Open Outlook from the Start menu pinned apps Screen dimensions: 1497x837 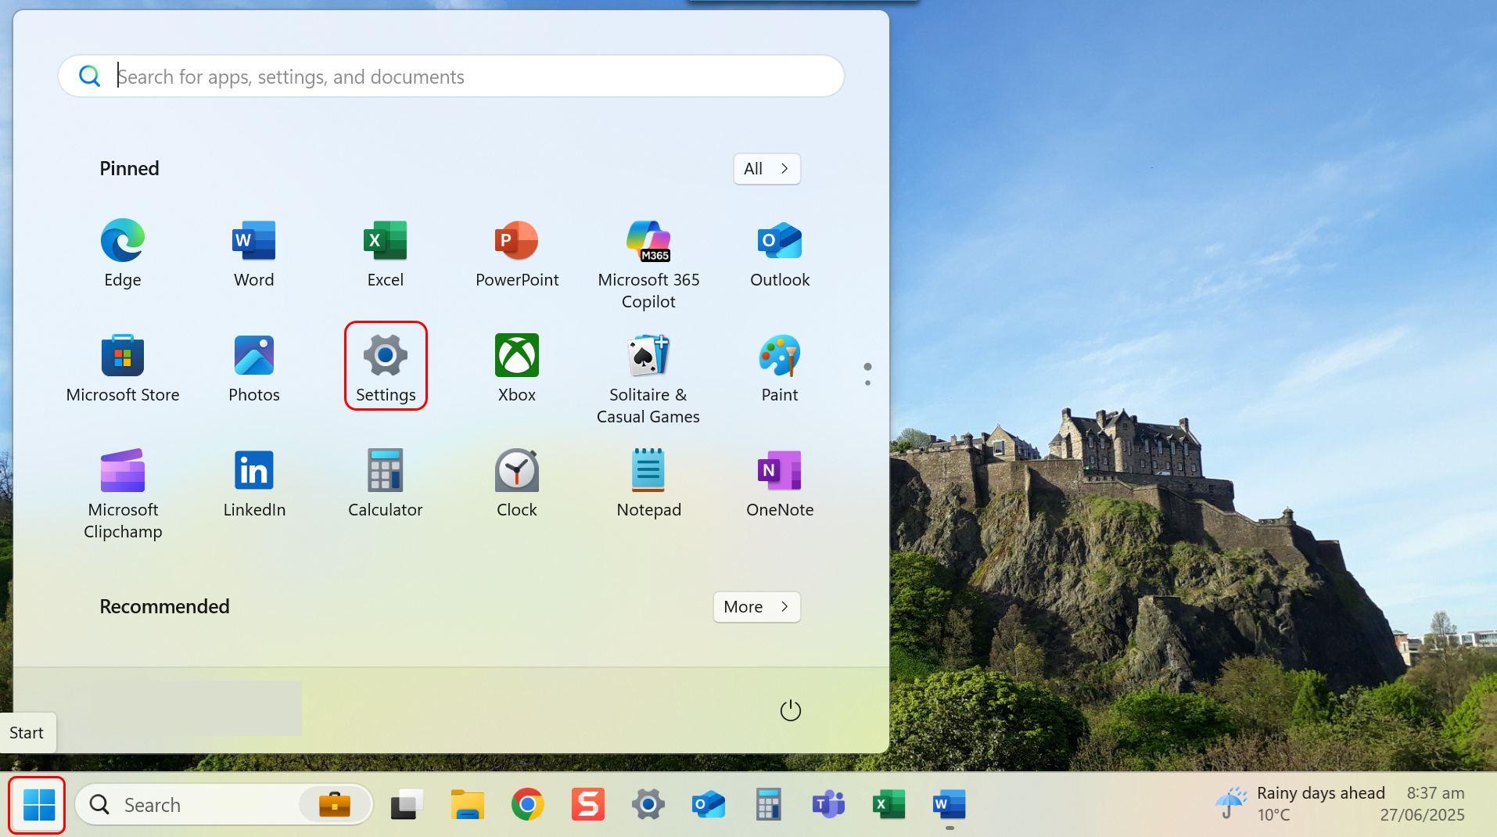coord(780,254)
